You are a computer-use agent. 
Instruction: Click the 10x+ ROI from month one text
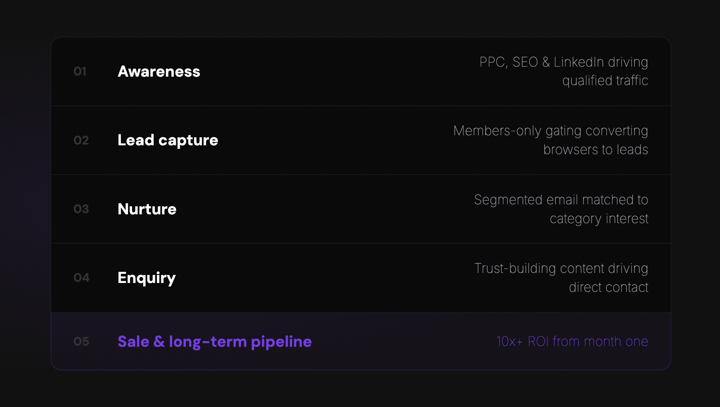coord(572,342)
